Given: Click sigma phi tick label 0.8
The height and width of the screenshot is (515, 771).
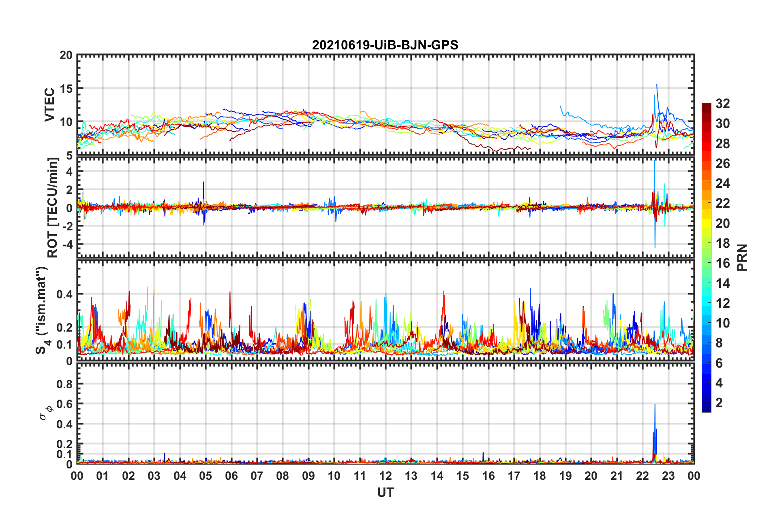Looking at the screenshot, I should tap(64, 384).
